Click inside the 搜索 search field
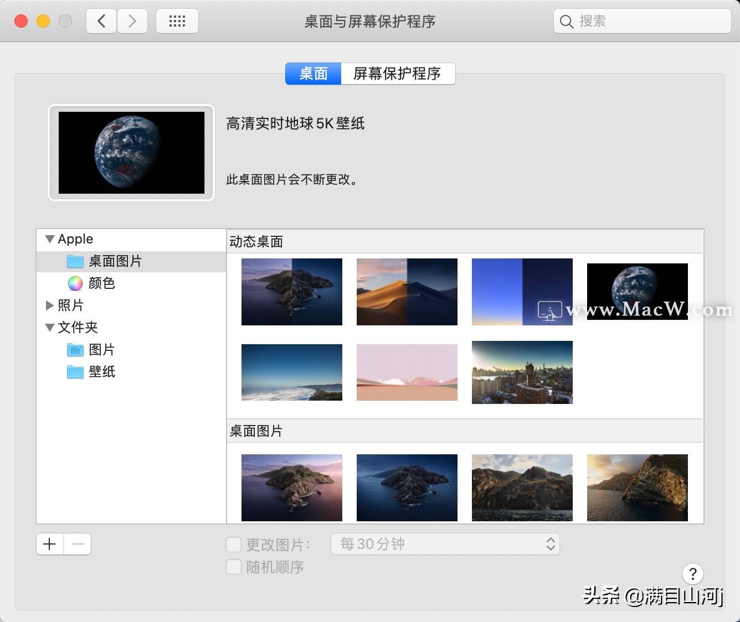Screen dimensions: 740x622 [x=643, y=21]
